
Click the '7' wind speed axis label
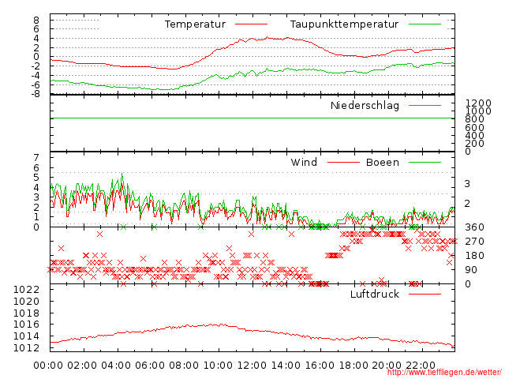[36, 158]
